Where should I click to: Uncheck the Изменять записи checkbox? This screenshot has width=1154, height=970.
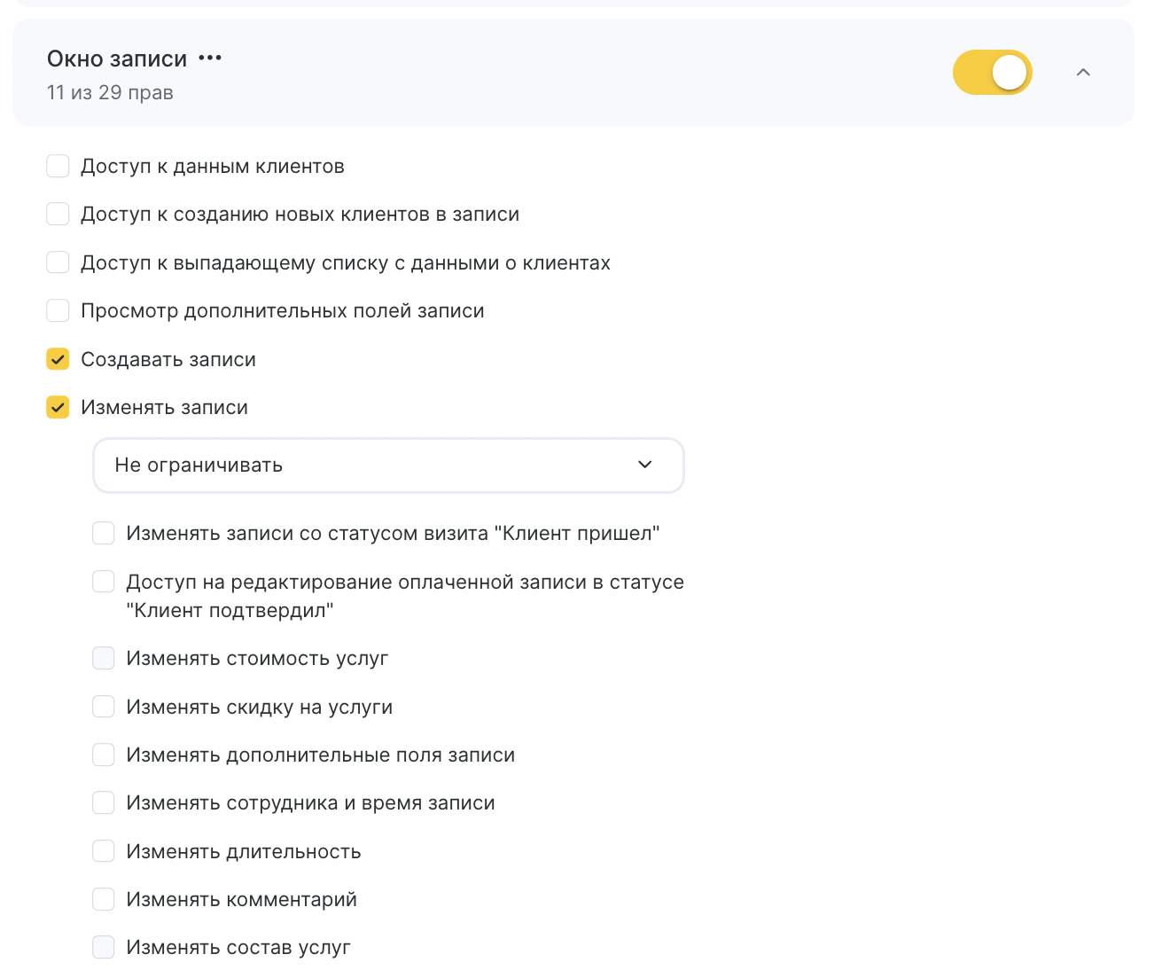coord(58,408)
